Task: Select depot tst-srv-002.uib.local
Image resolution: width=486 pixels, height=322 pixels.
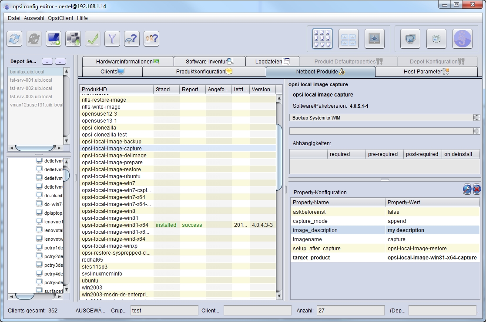Action: click(x=35, y=88)
